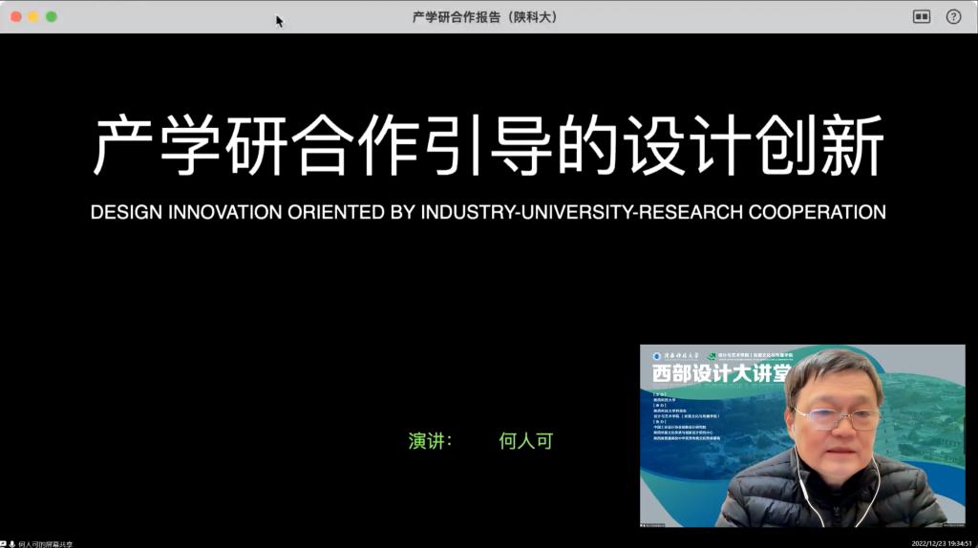
Task: Click the green institute logo in the video banner
Action: 712,356
